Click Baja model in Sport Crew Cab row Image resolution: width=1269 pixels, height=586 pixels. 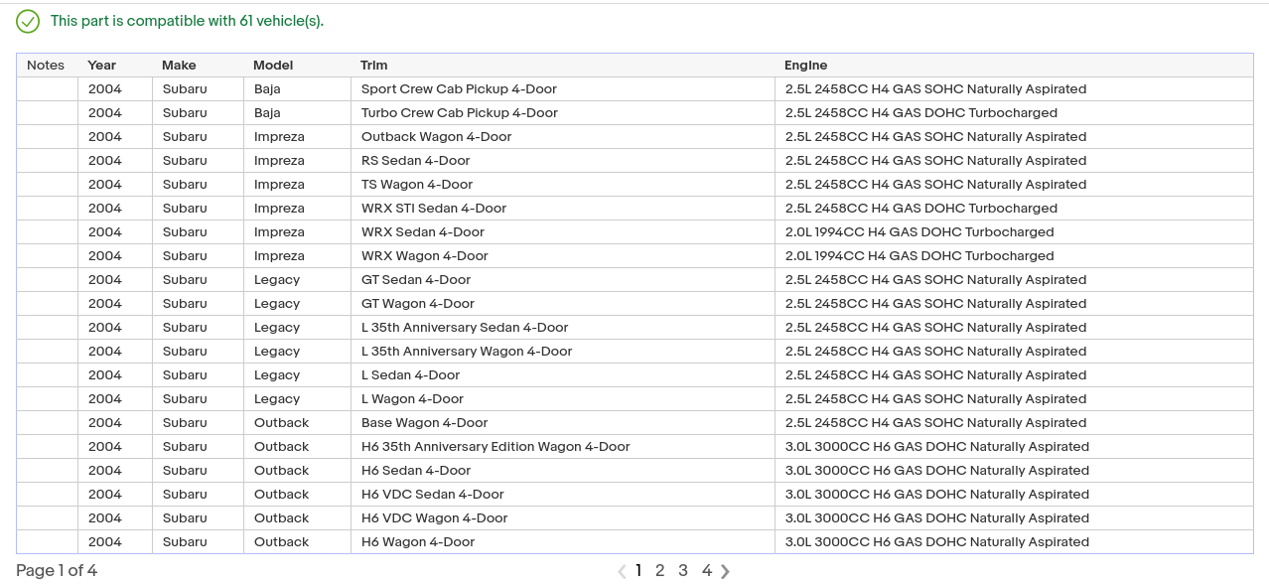pyautogui.click(x=298, y=89)
